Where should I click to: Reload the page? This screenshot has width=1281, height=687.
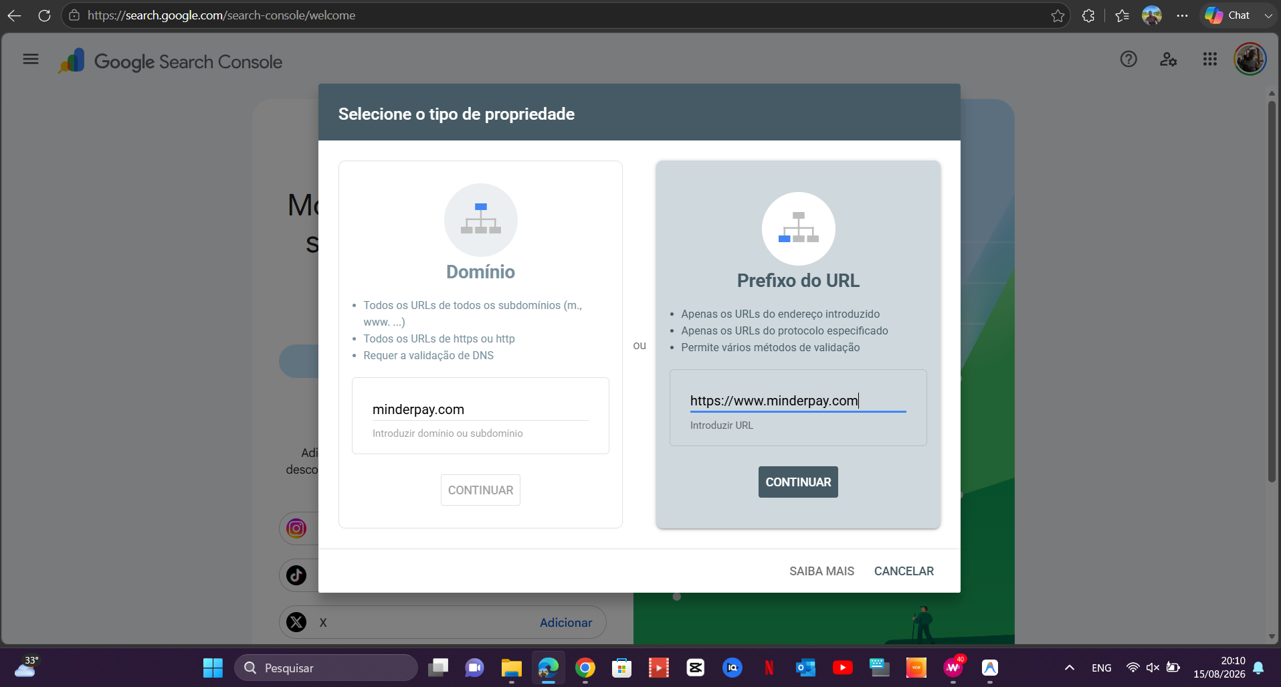coord(44,15)
